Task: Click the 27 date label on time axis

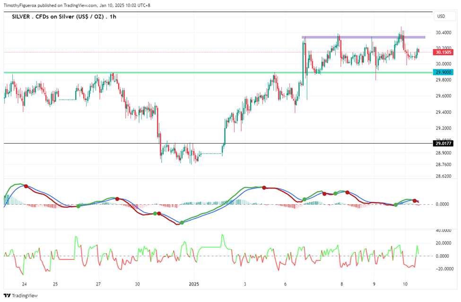Action: (98, 284)
